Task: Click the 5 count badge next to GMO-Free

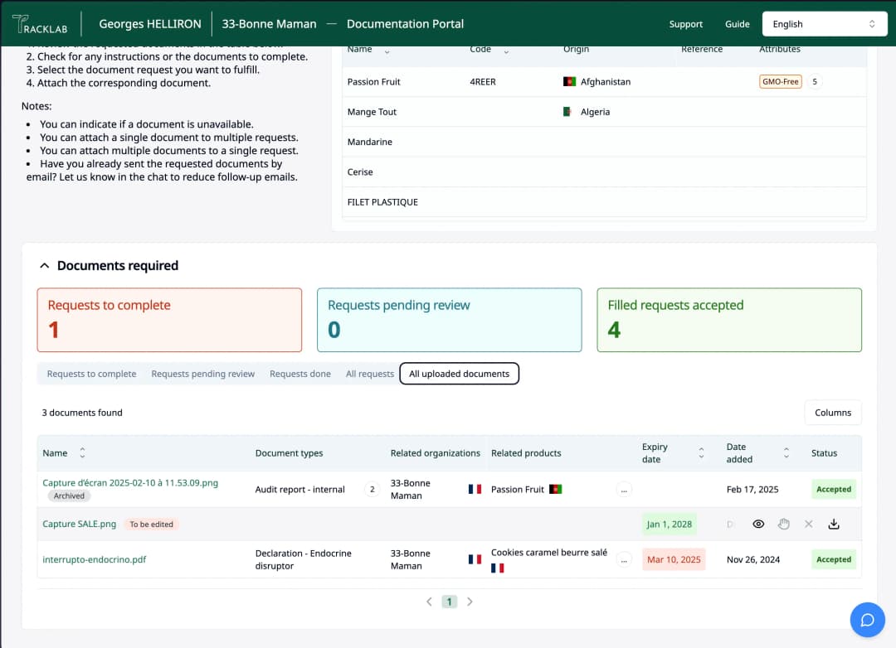Action: pyautogui.click(x=814, y=82)
